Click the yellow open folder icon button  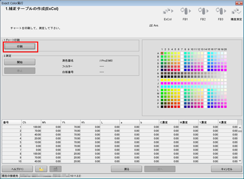click(x=41, y=169)
